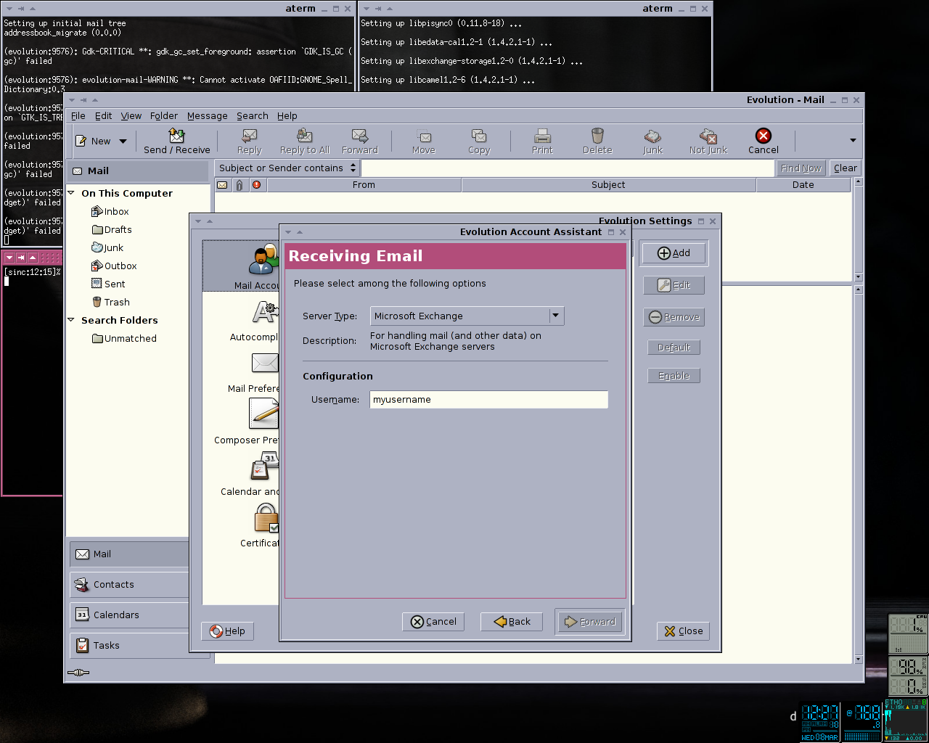Click the Junk toolbar icon
This screenshot has width=929, height=743.
(652, 141)
